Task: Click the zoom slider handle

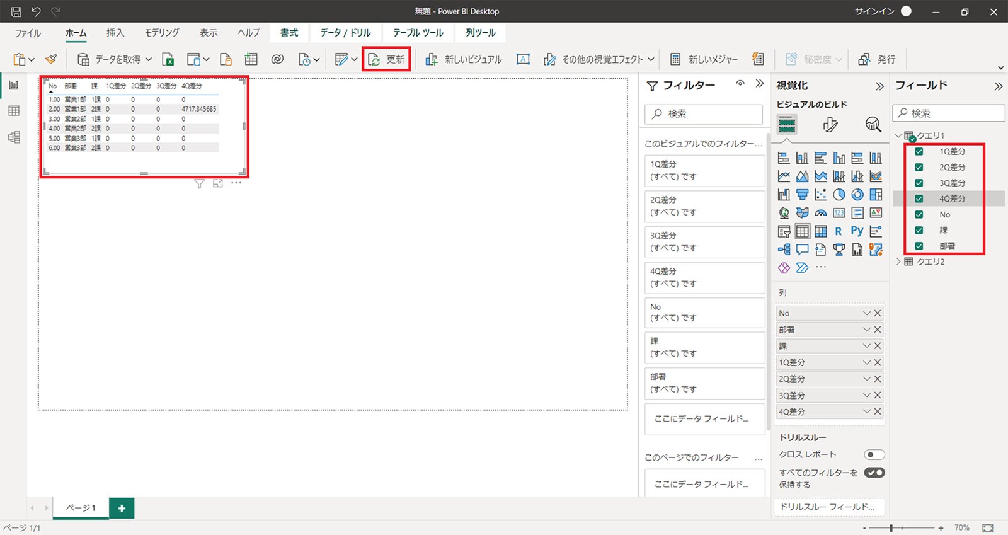Action: click(891, 527)
